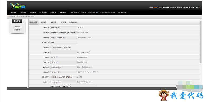Click the 总开代理数量 status text
Screen dimensions: 208x102
[93, 13]
